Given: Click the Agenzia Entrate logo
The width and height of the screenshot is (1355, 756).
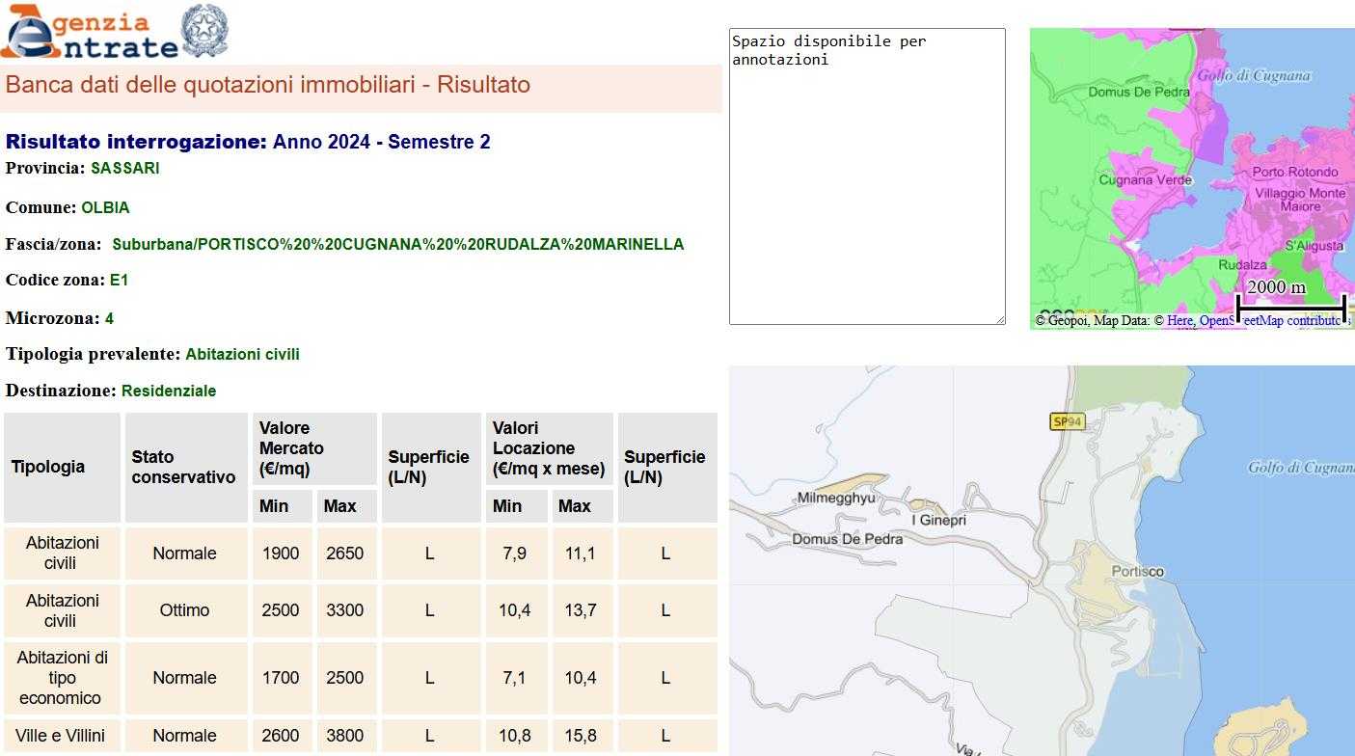Looking at the screenshot, I should (x=89, y=33).
